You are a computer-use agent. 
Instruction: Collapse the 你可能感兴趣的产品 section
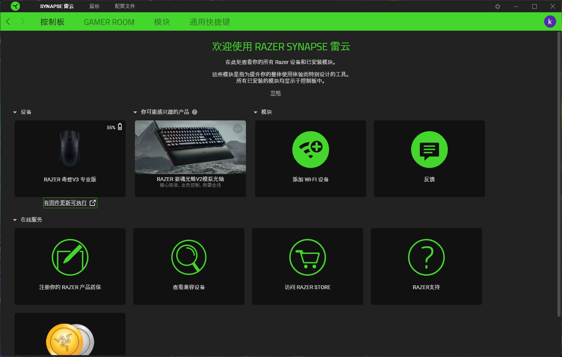tap(135, 112)
